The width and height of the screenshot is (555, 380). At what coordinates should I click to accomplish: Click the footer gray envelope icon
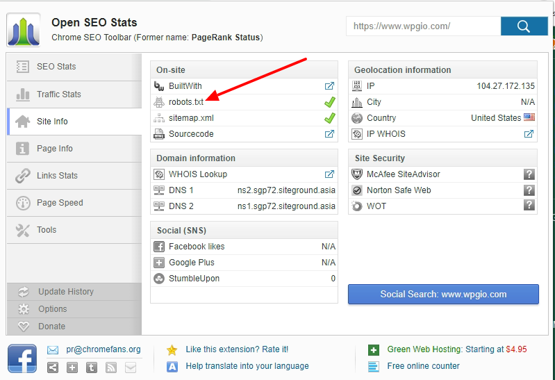click(131, 367)
